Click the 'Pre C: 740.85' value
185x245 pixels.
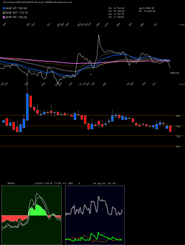tap(116, 17)
